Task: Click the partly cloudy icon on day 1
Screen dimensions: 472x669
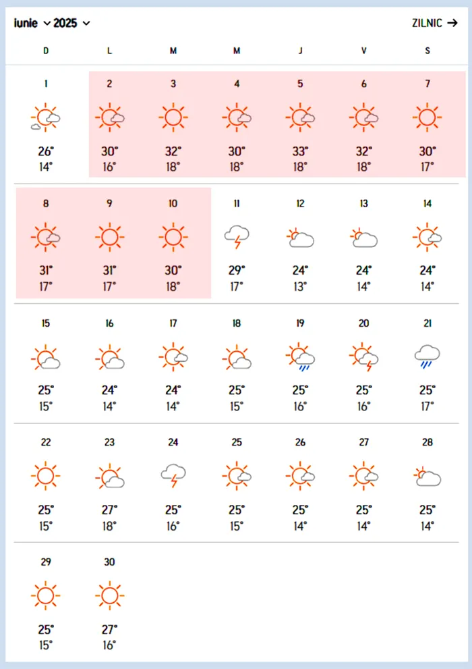Action: (x=45, y=117)
